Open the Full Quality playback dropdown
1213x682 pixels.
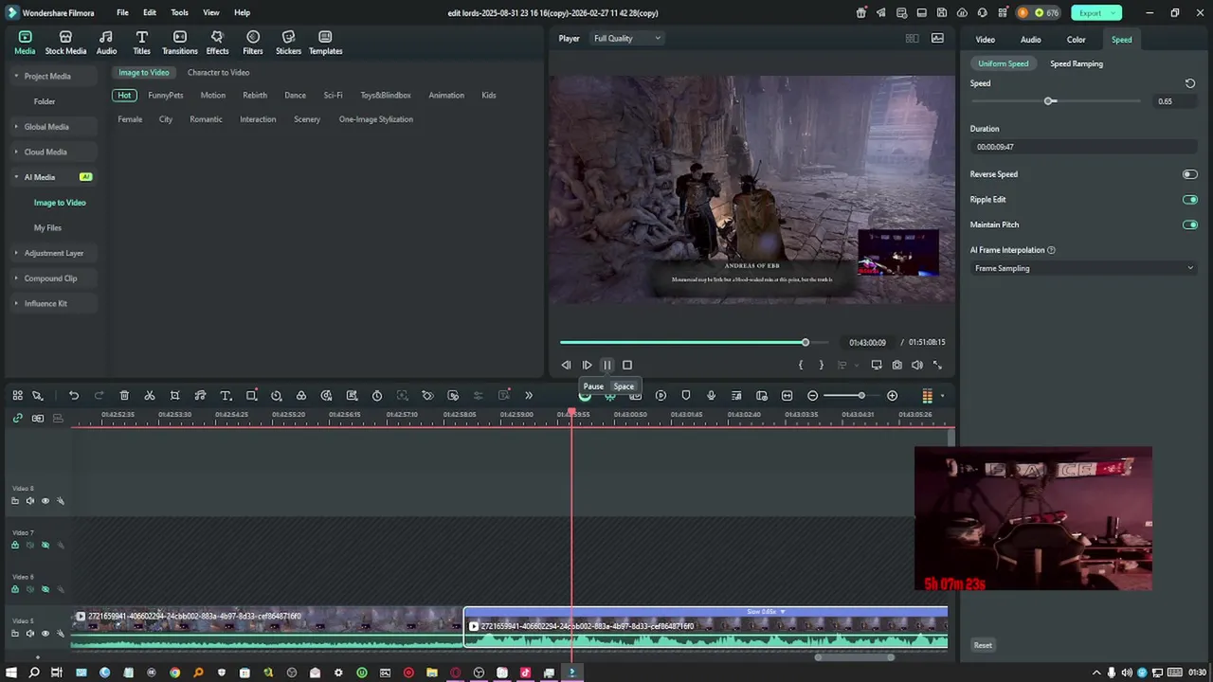[x=627, y=38]
